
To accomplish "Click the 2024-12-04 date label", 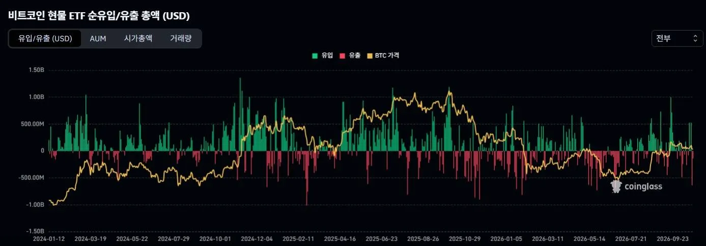I will [x=257, y=238].
